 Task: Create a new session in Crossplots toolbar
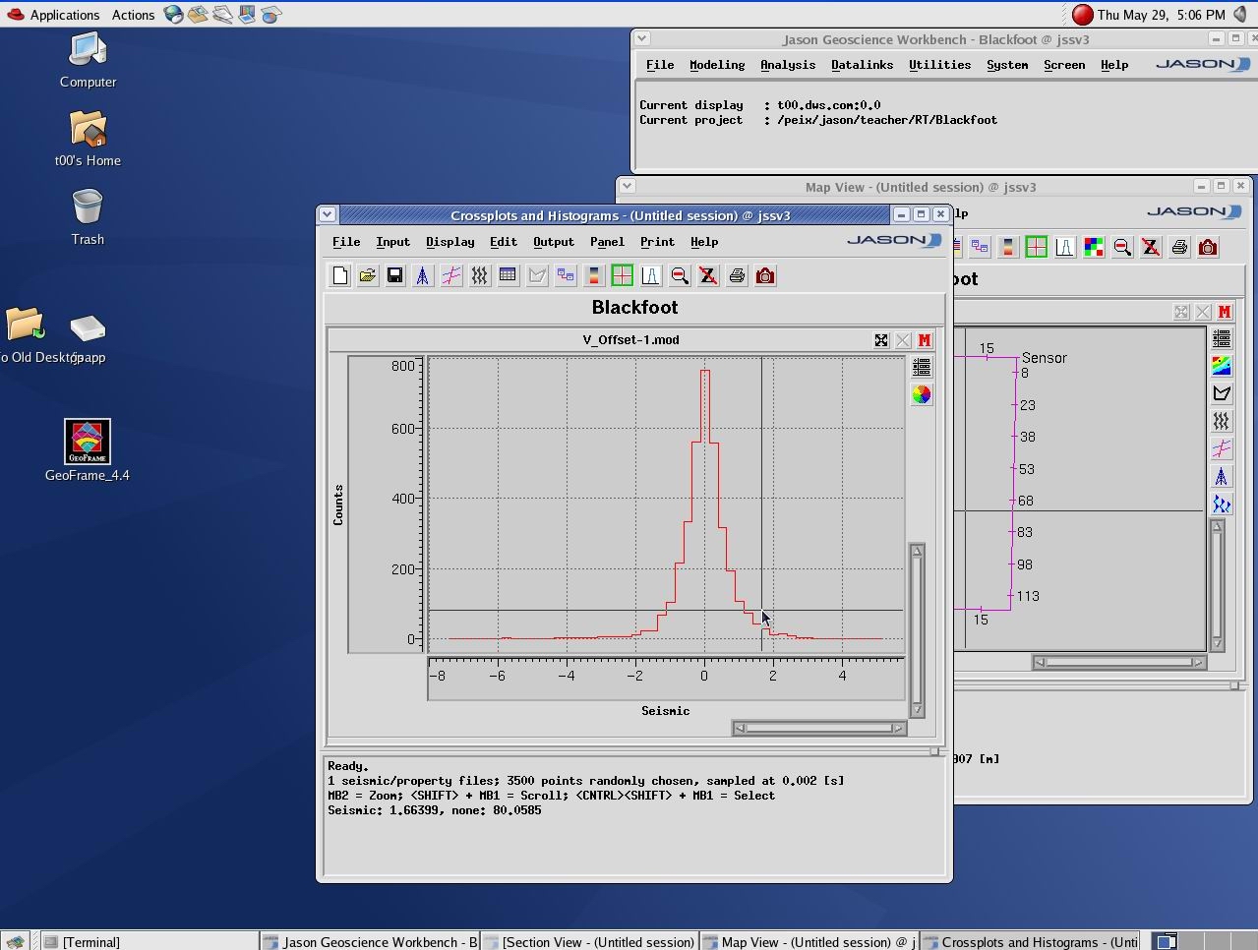(340, 276)
